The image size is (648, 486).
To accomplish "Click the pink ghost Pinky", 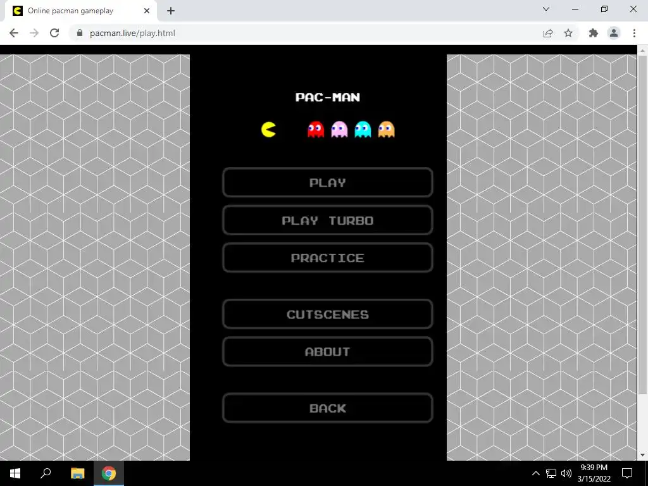I will click(x=339, y=129).
